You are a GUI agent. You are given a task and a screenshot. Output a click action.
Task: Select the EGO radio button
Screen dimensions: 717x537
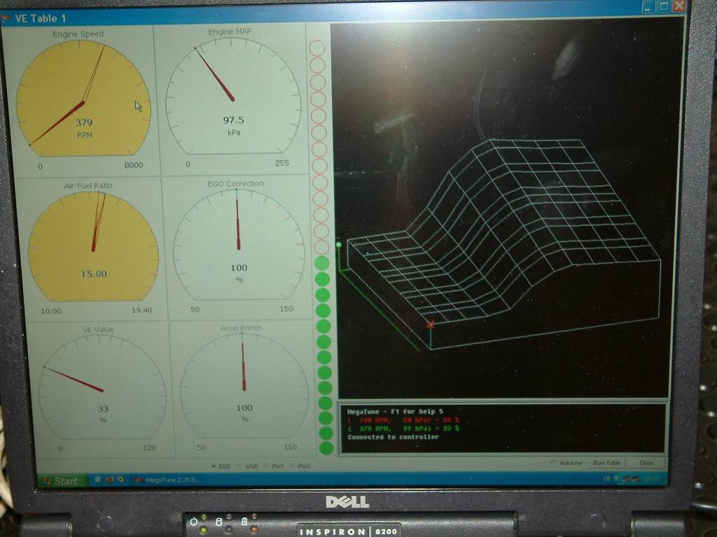tap(214, 466)
